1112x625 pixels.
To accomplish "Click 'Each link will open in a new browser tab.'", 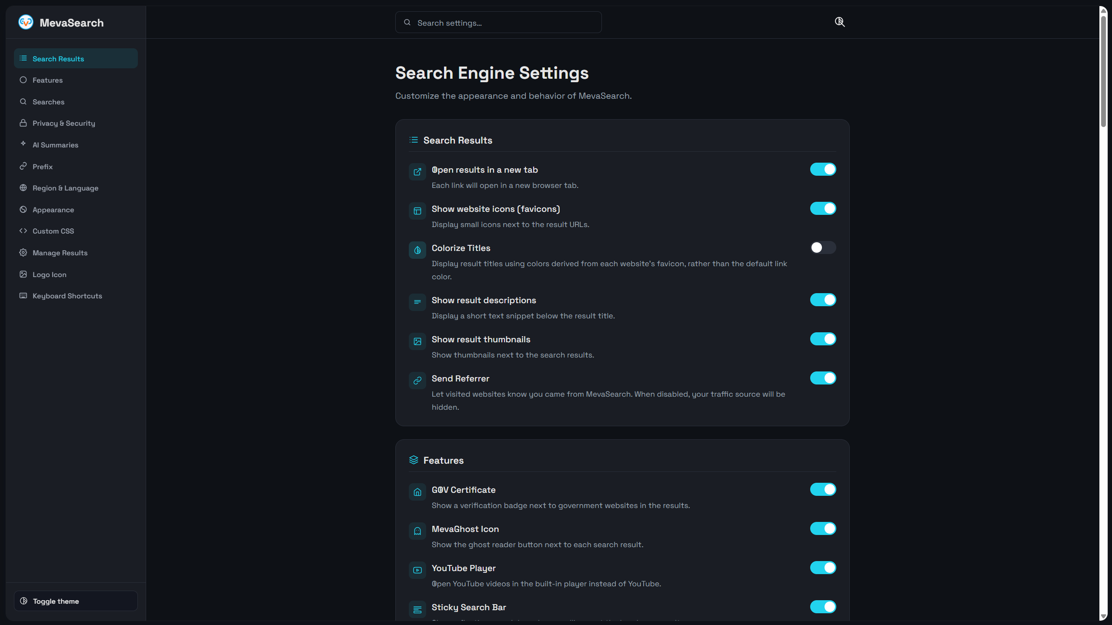I will pos(505,185).
